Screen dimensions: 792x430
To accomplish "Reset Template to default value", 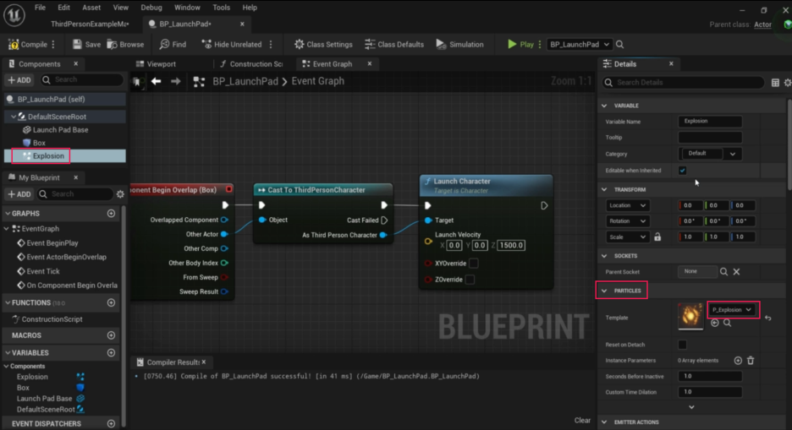I will (x=768, y=318).
